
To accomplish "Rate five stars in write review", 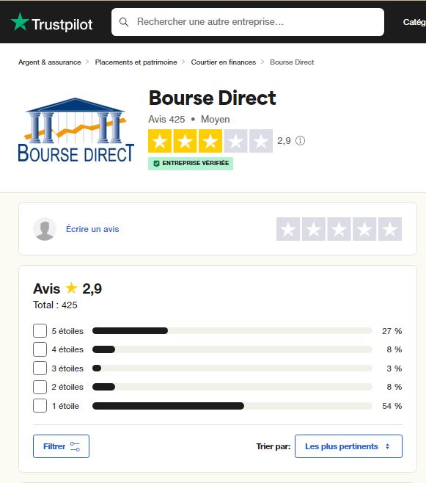I will [390, 229].
